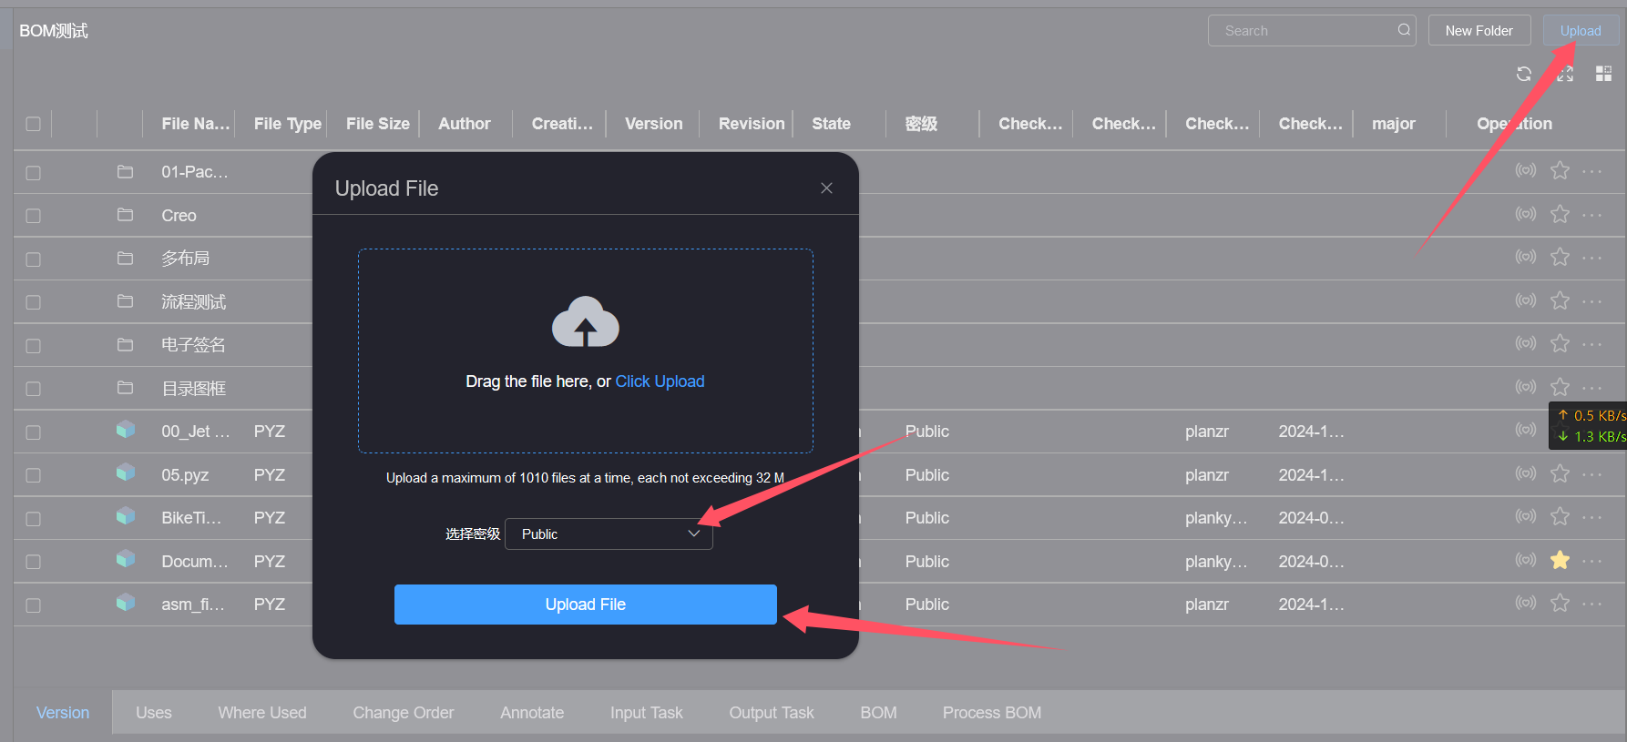Click the File Na… column header
The width and height of the screenshot is (1627, 742).
click(195, 124)
